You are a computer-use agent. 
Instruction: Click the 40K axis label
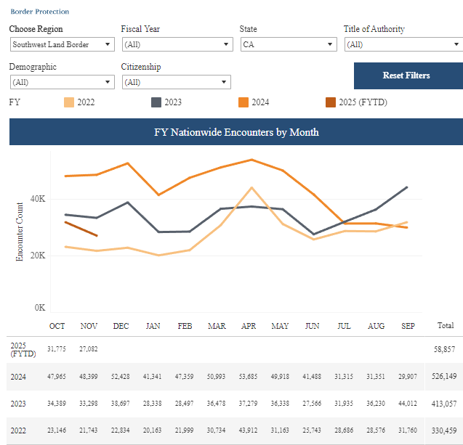[x=38, y=199]
